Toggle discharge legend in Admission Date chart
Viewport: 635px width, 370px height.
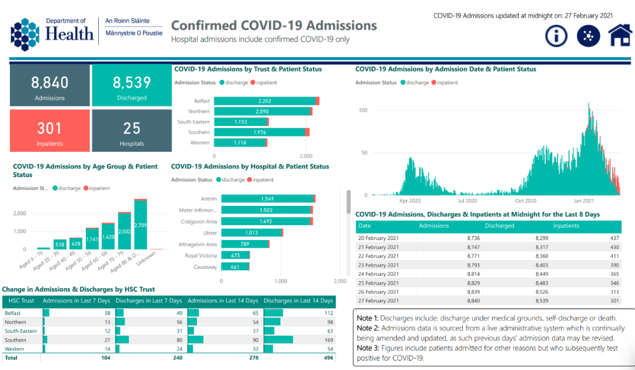coord(415,83)
